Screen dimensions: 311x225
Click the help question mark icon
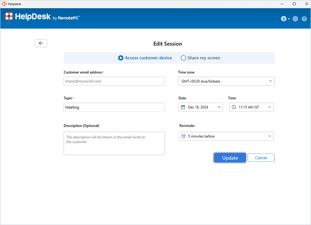(304, 19)
